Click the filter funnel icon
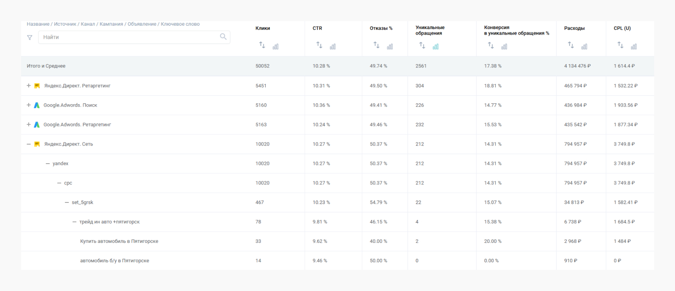The image size is (675, 291). (x=30, y=38)
